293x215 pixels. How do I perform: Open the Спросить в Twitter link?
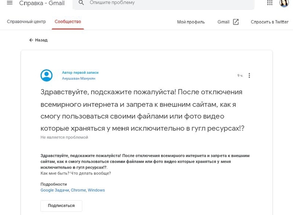click(x=269, y=22)
